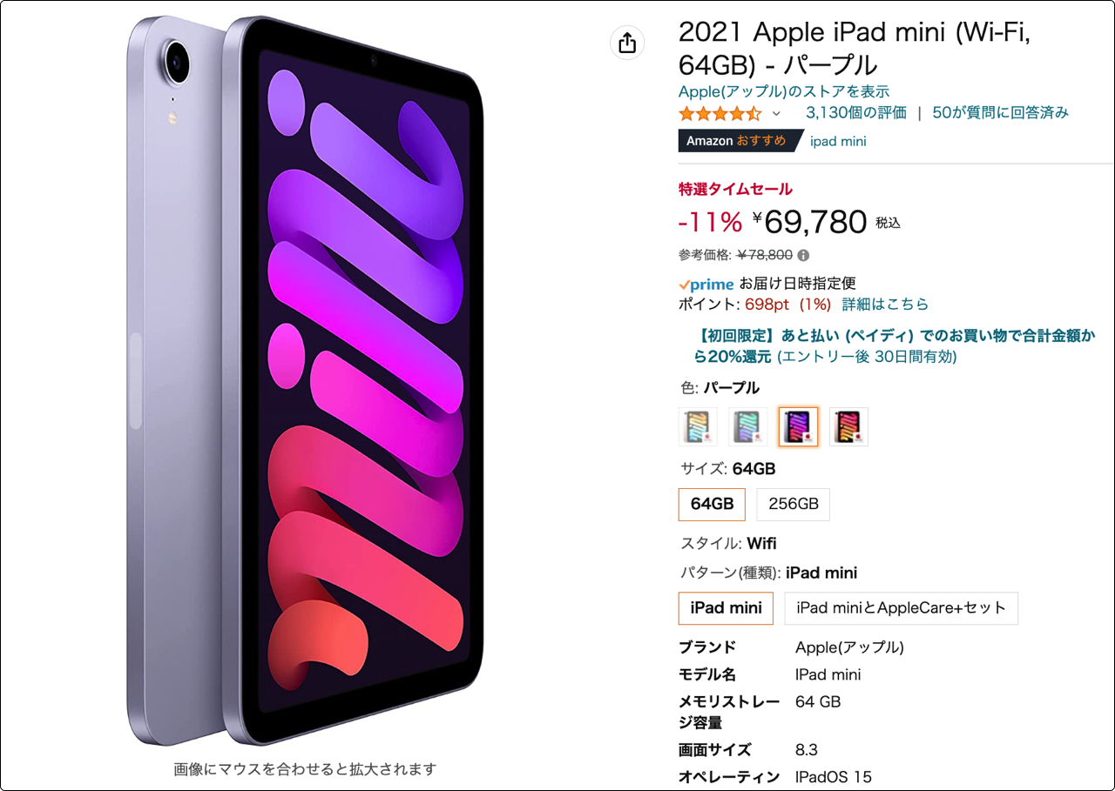Click the info icon next to reference price
The height and width of the screenshot is (791, 1115).
pyautogui.click(x=803, y=256)
